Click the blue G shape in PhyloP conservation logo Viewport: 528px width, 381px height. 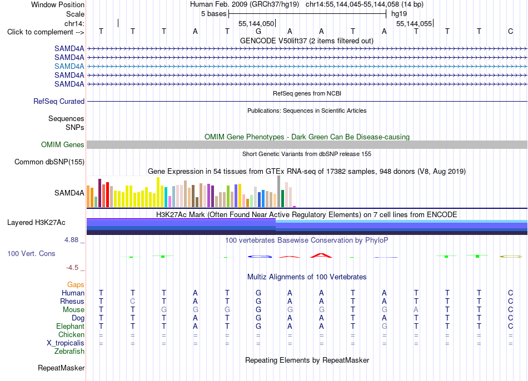[260, 257]
